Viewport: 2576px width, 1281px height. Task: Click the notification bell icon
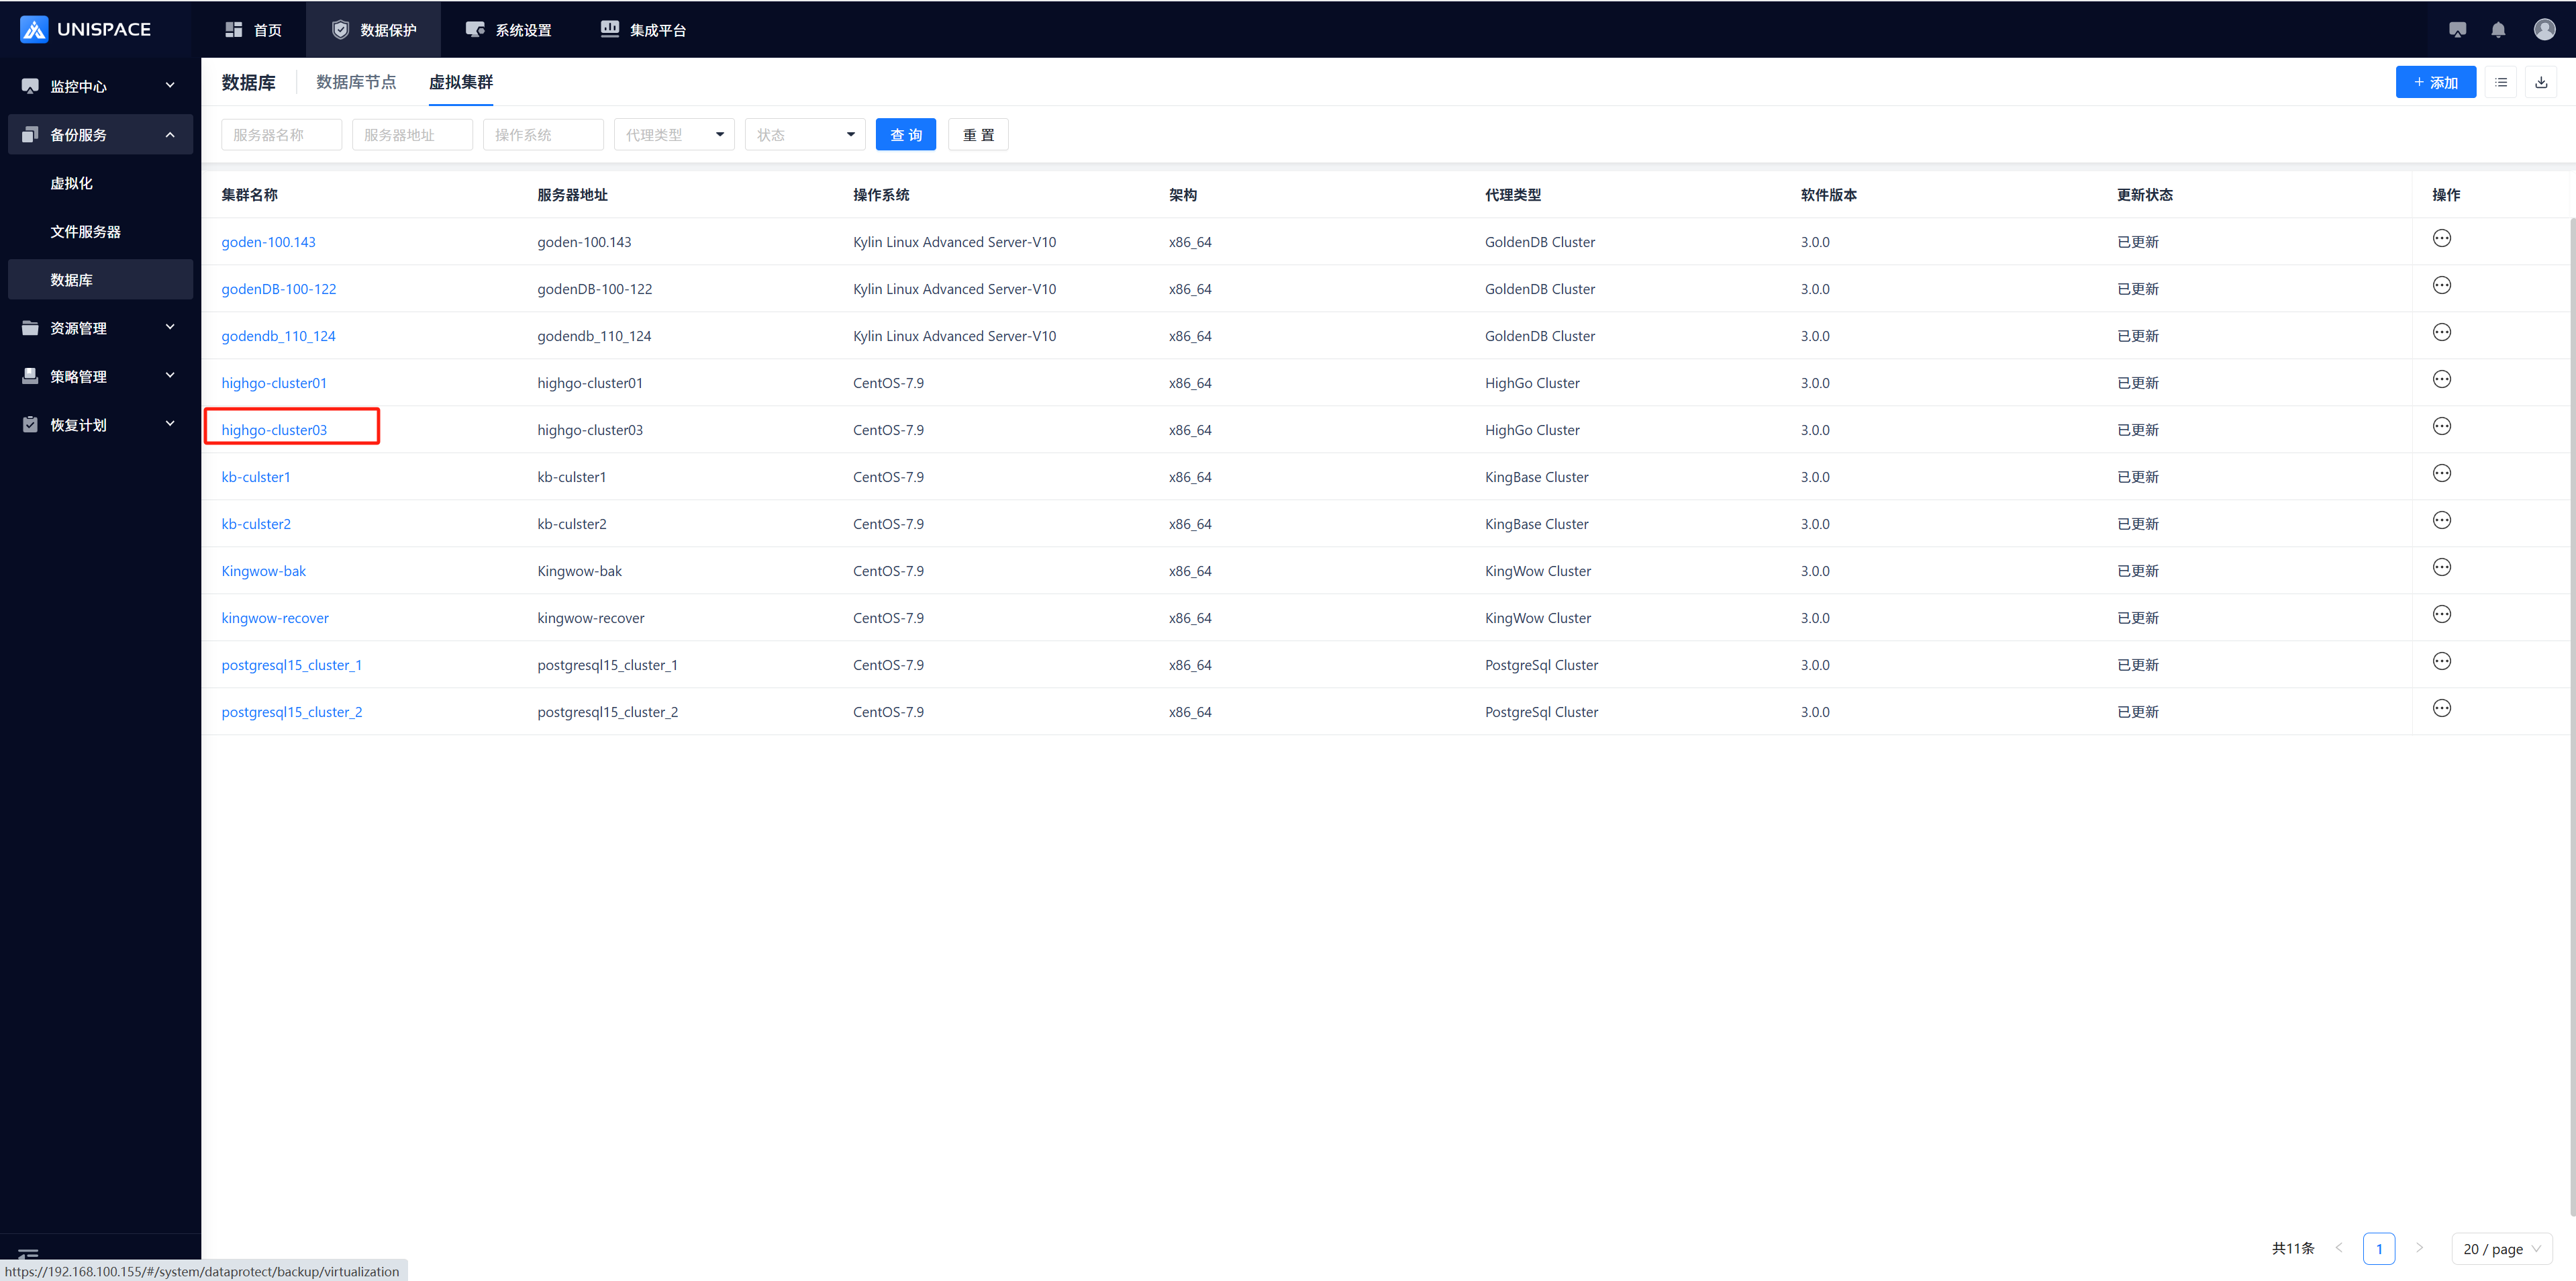[2498, 30]
